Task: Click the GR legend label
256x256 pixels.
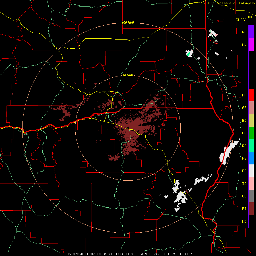Action: pyautogui.click(x=244, y=108)
